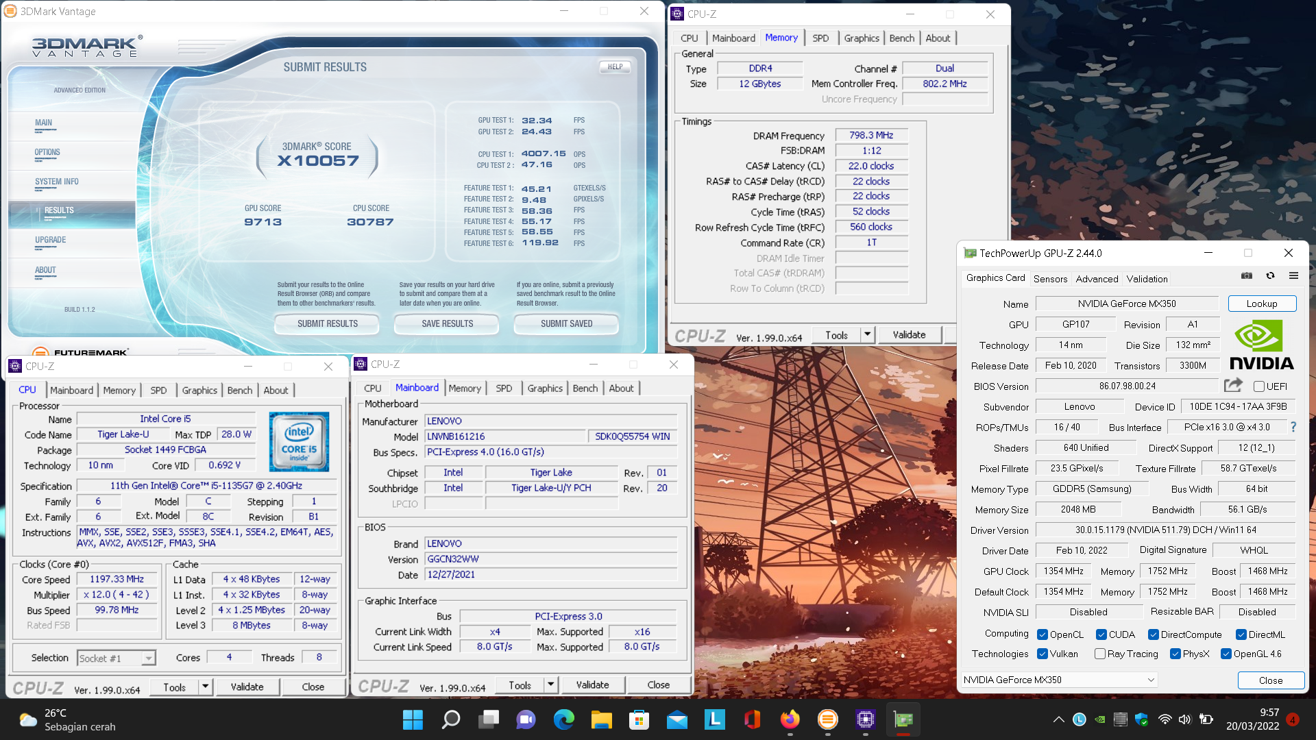Switch to Advanced tab in GPU-Z
The width and height of the screenshot is (1316, 740).
pyautogui.click(x=1097, y=279)
